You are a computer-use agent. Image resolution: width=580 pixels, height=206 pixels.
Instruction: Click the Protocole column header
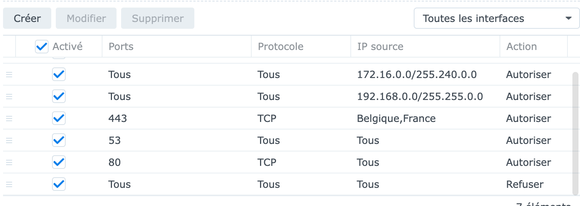point(301,47)
